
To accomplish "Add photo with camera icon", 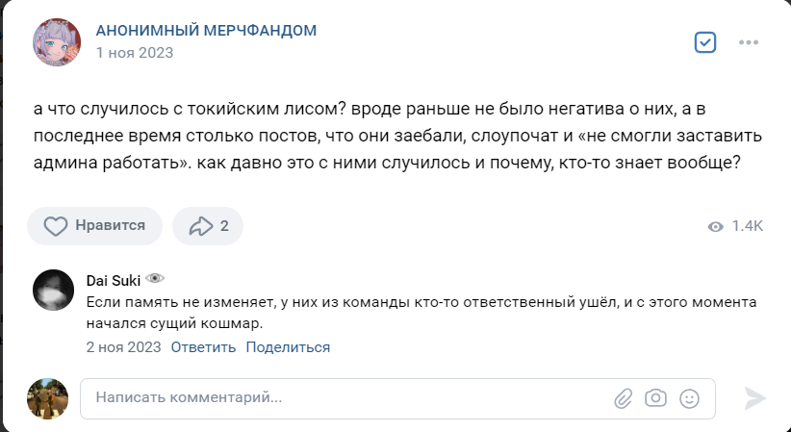I will click(656, 398).
